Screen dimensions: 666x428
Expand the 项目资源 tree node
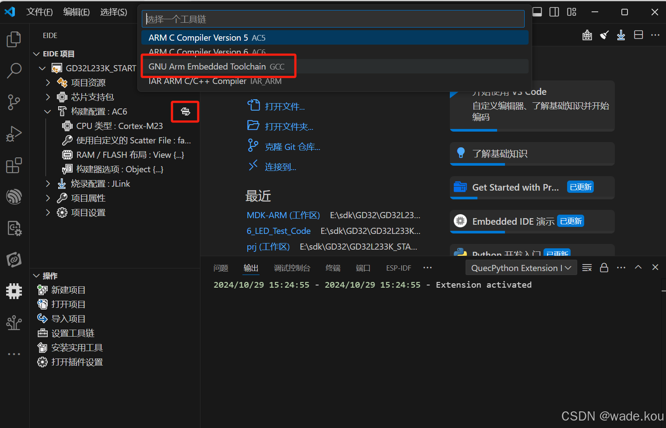(48, 83)
